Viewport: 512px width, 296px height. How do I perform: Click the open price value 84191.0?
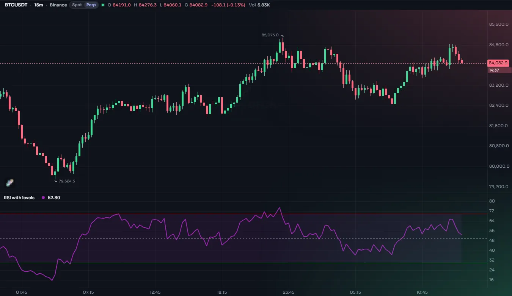click(122, 5)
